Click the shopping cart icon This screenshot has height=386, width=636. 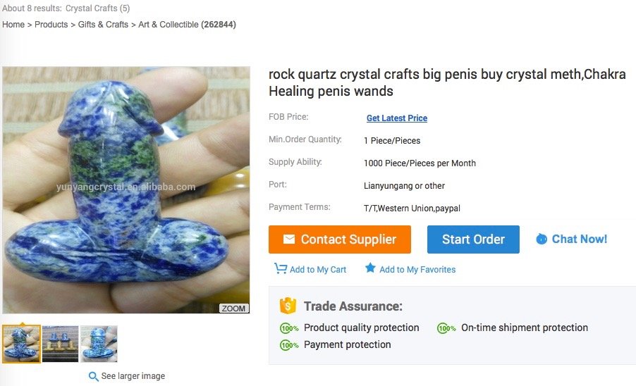point(281,269)
